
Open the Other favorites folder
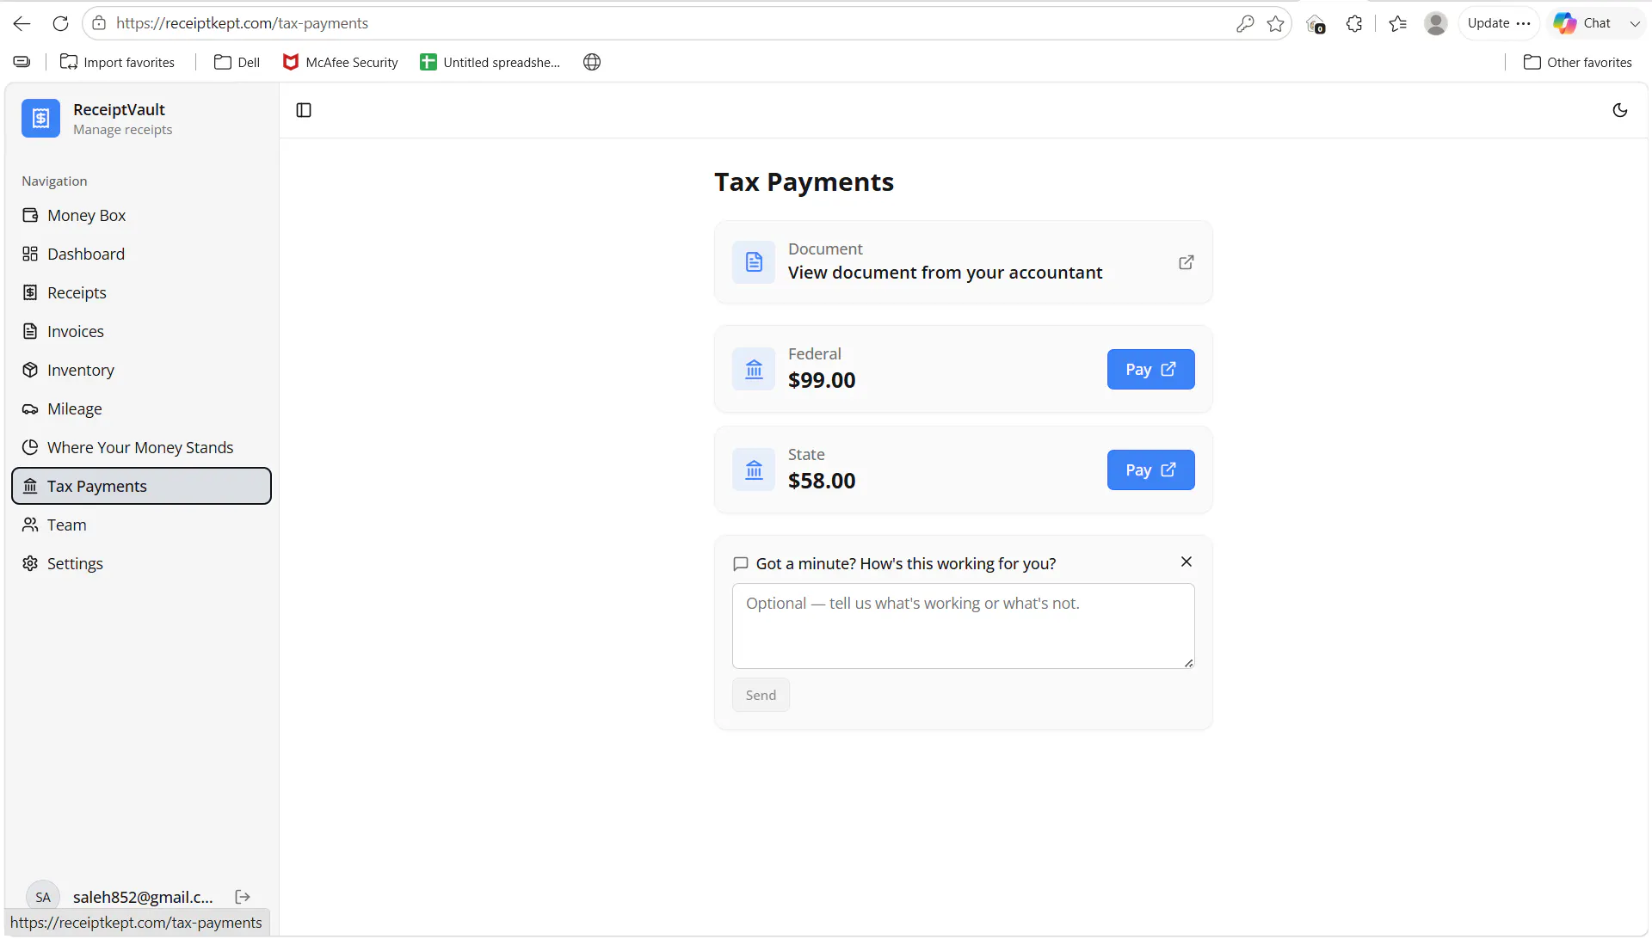pos(1578,62)
